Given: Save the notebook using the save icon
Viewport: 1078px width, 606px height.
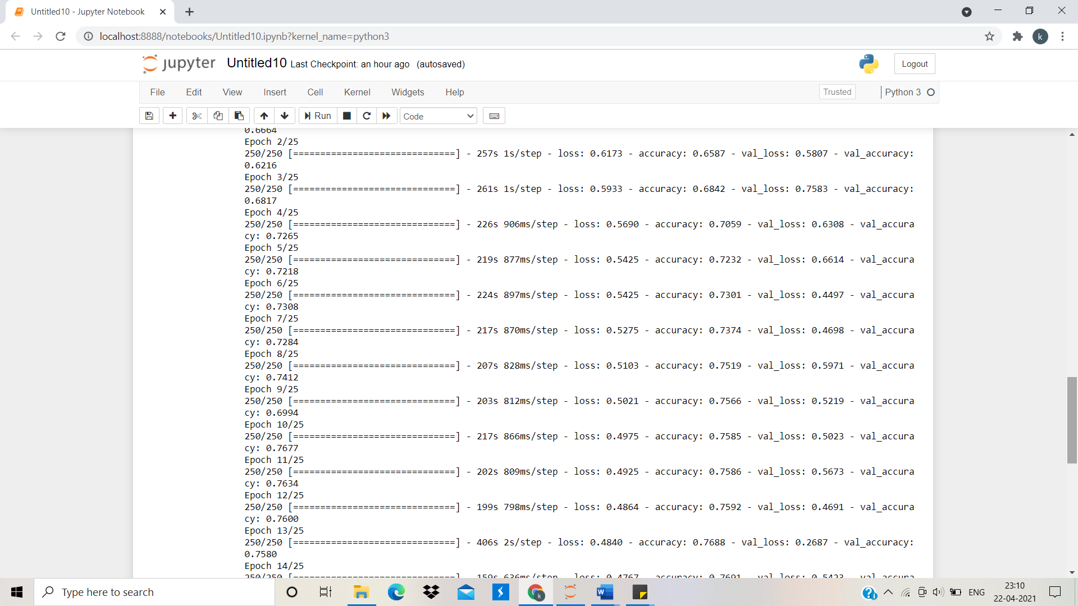Looking at the screenshot, I should tap(149, 116).
